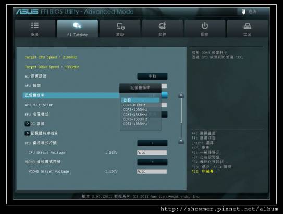Select the Ai Tweaker tab icon
Image resolution: width=283 pixels, height=214 pixels.
78,26
